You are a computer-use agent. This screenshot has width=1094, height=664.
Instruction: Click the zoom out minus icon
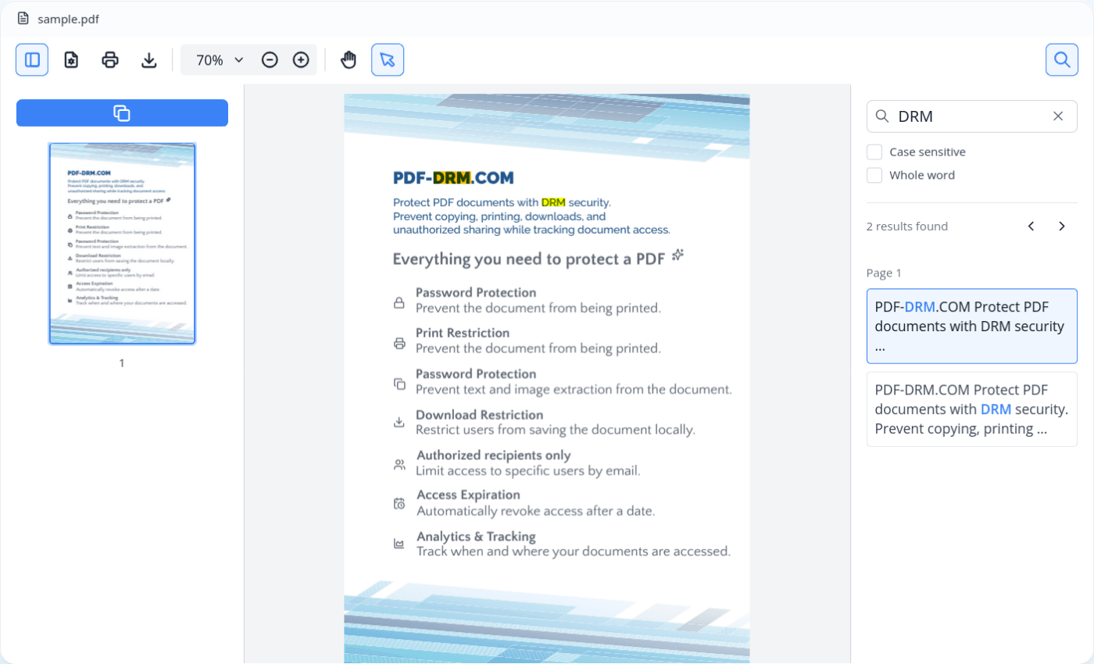tap(270, 59)
